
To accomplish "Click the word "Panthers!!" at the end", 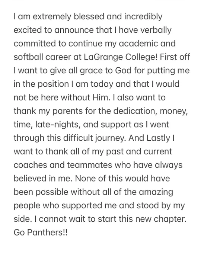I will pyautogui.click(x=47, y=233).
